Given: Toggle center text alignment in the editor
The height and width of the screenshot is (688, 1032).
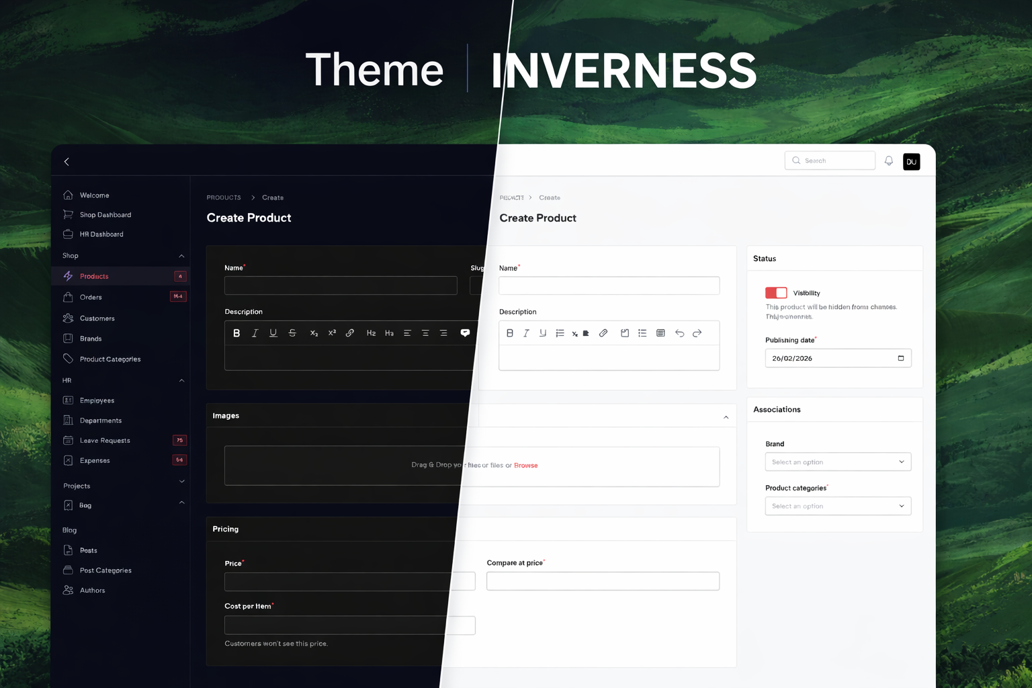Looking at the screenshot, I should tap(425, 333).
